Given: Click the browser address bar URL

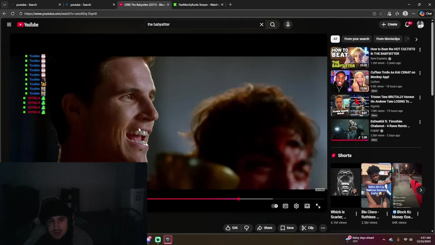Looking at the screenshot, I should tap(60, 14).
